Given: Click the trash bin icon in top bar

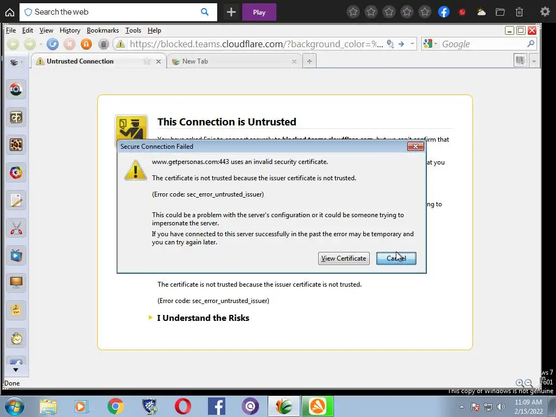Looking at the screenshot, I should pos(519,12).
